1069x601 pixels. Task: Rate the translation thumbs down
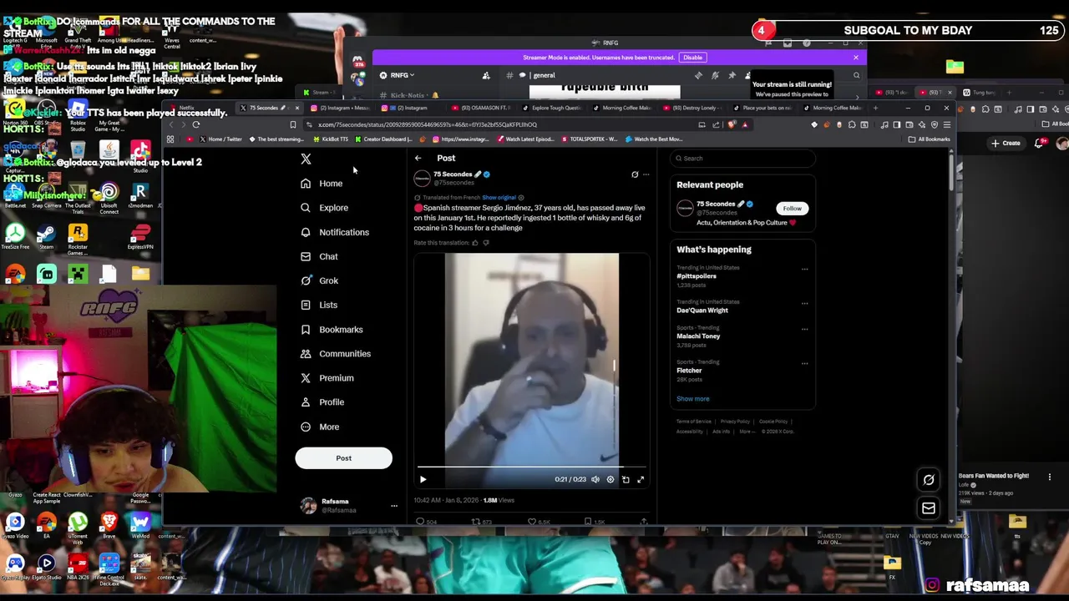tap(485, 243)
